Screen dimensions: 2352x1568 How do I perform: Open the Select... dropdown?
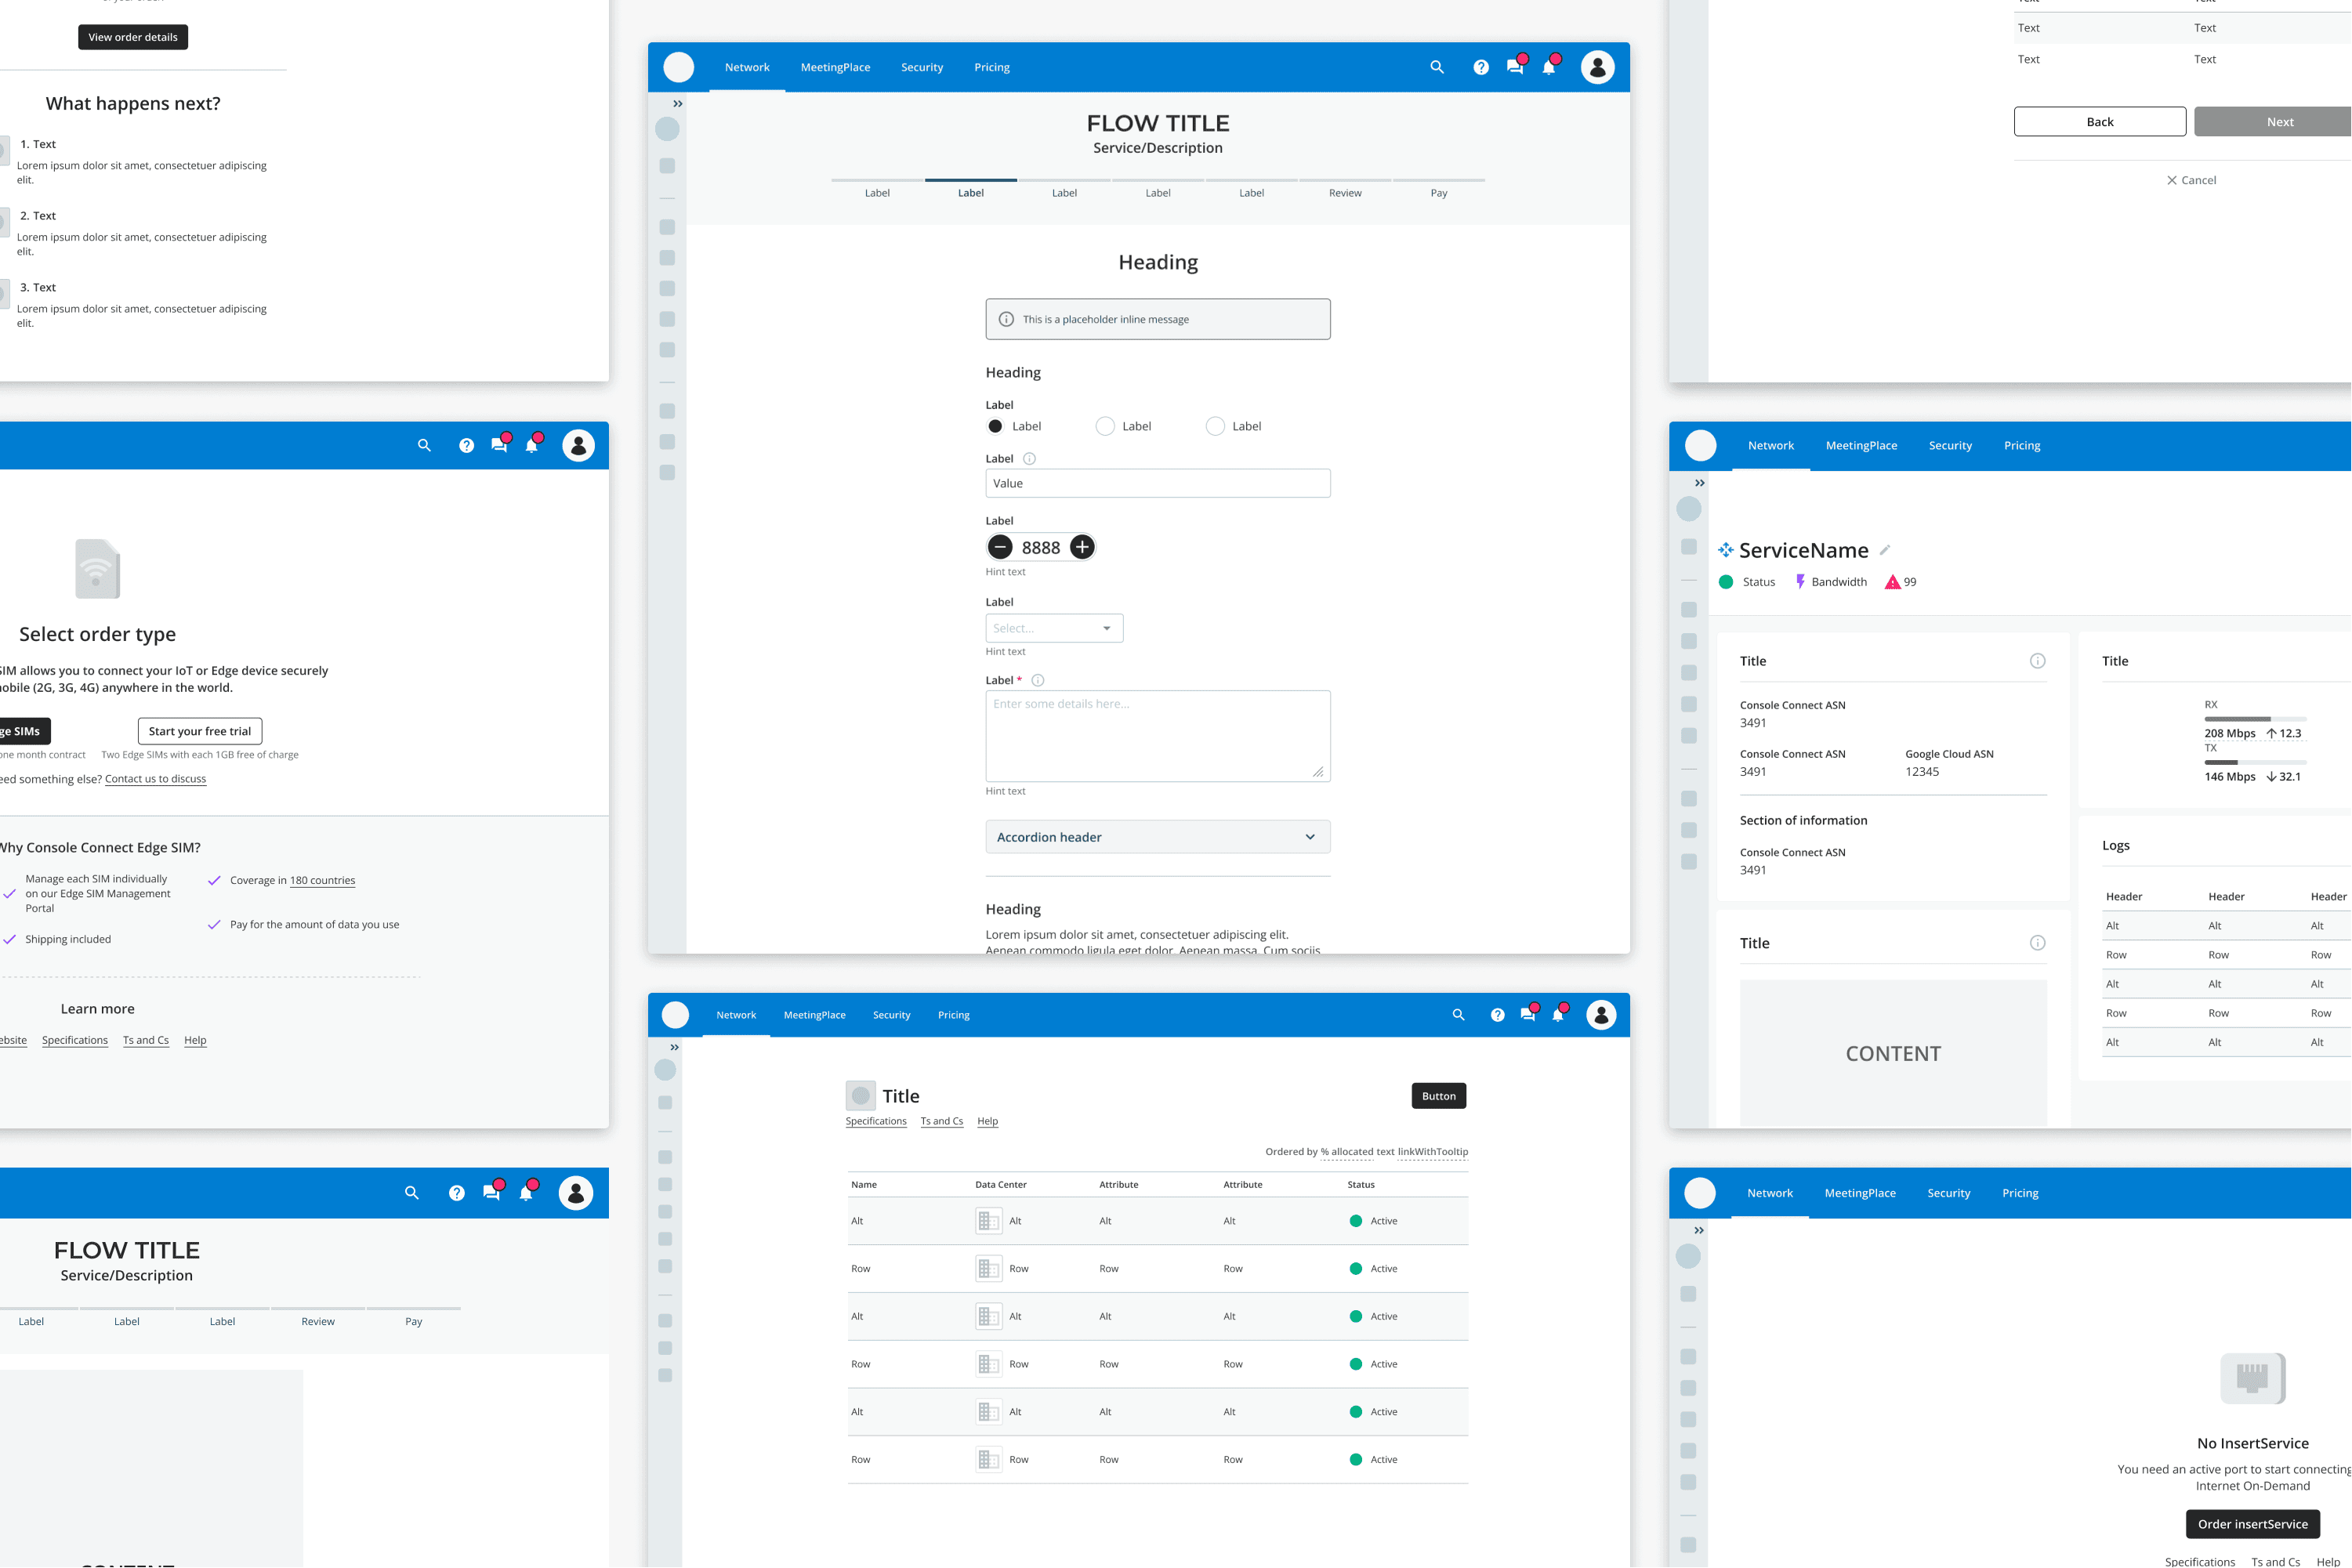pos(1054,628)
